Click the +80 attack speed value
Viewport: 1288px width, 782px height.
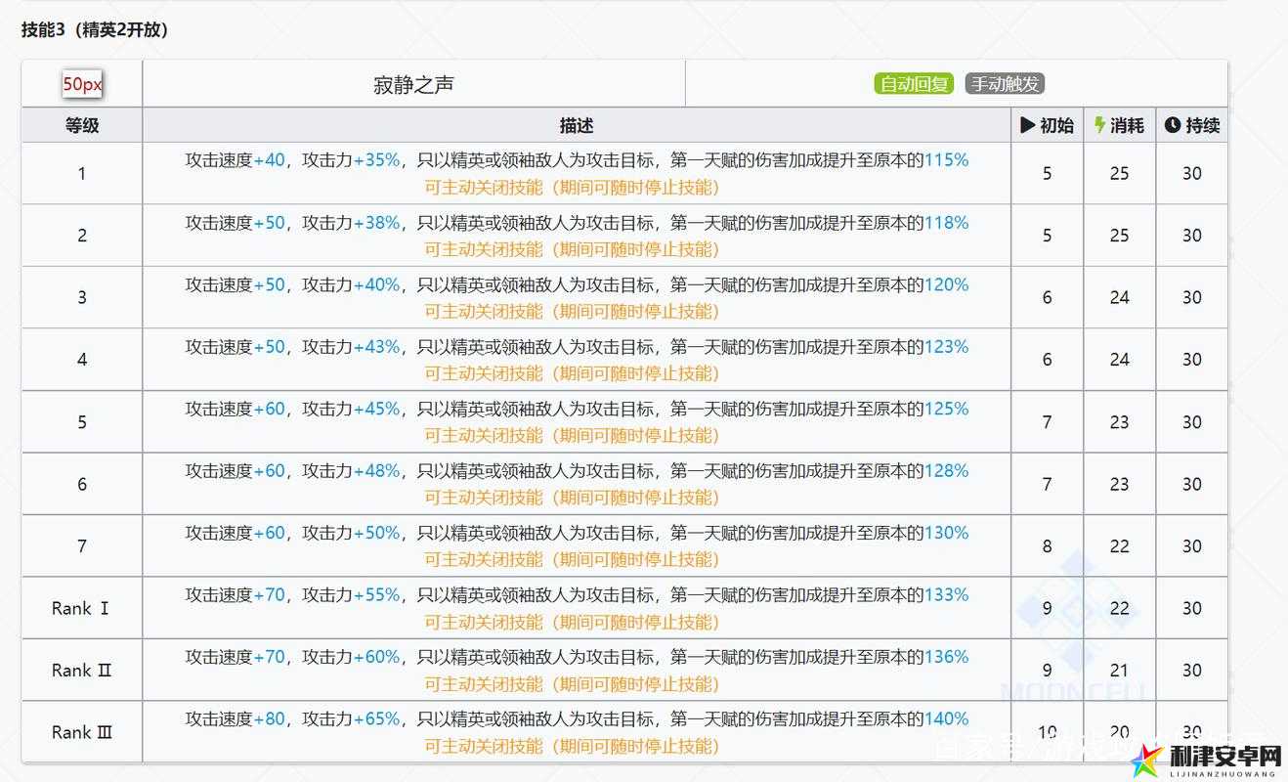[x=269, y=719]
